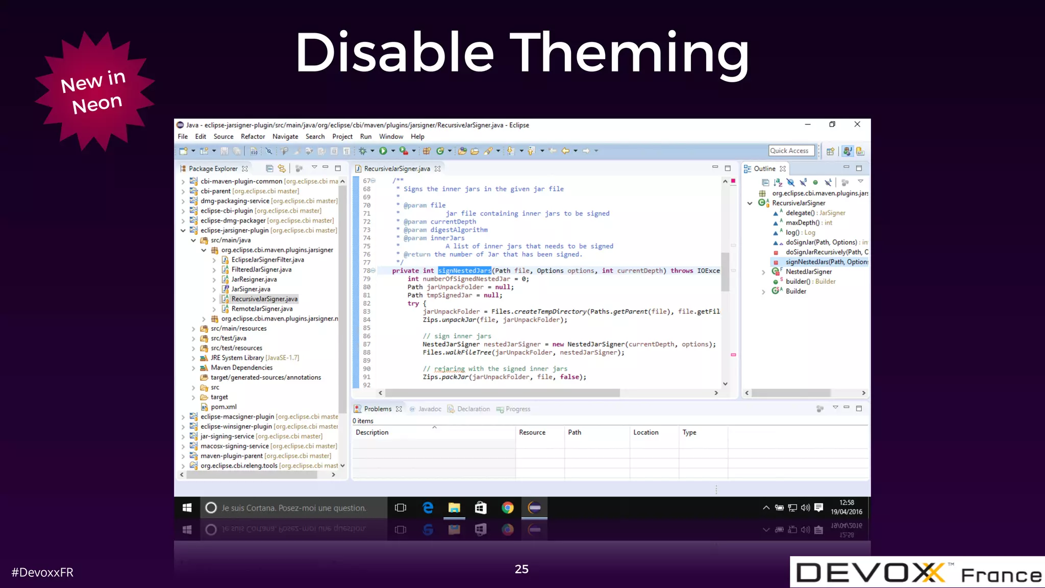Click in the Quick Access field

(x=791, y=151)
